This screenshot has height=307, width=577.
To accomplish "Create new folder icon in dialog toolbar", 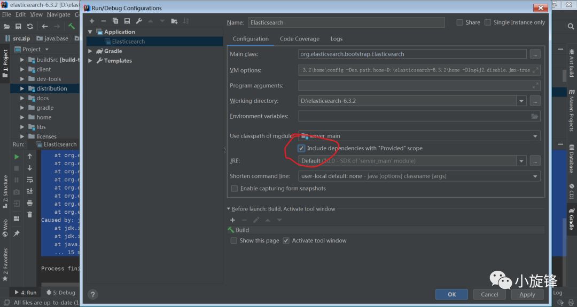I will [174, 21].
